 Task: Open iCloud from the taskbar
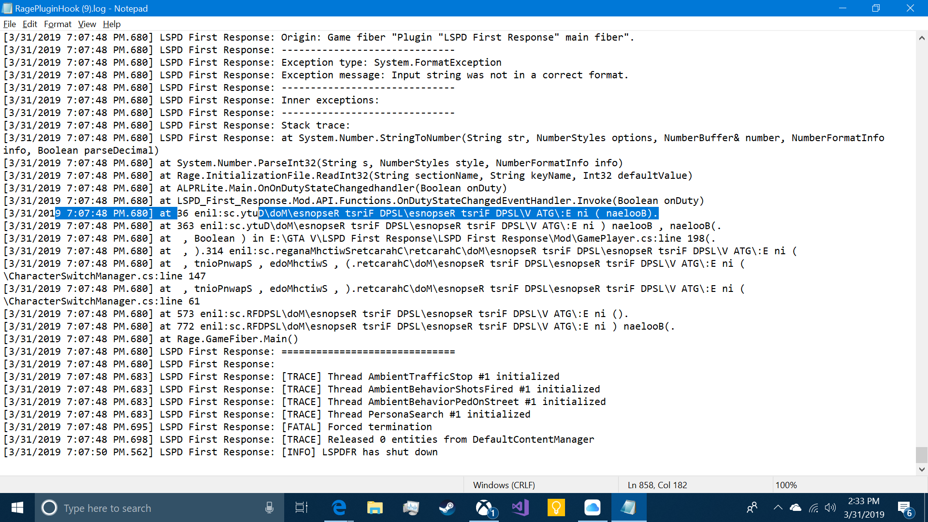point(592,507)
